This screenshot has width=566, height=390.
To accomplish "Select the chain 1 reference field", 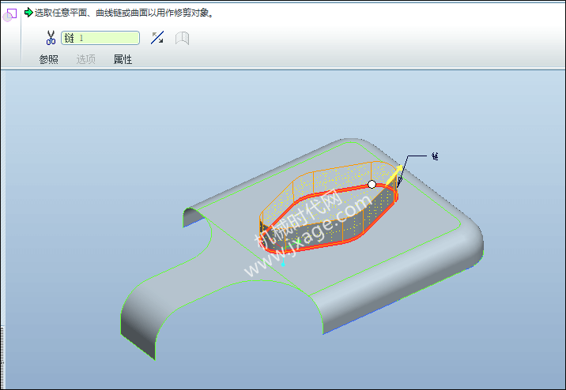I will (100, 38).
